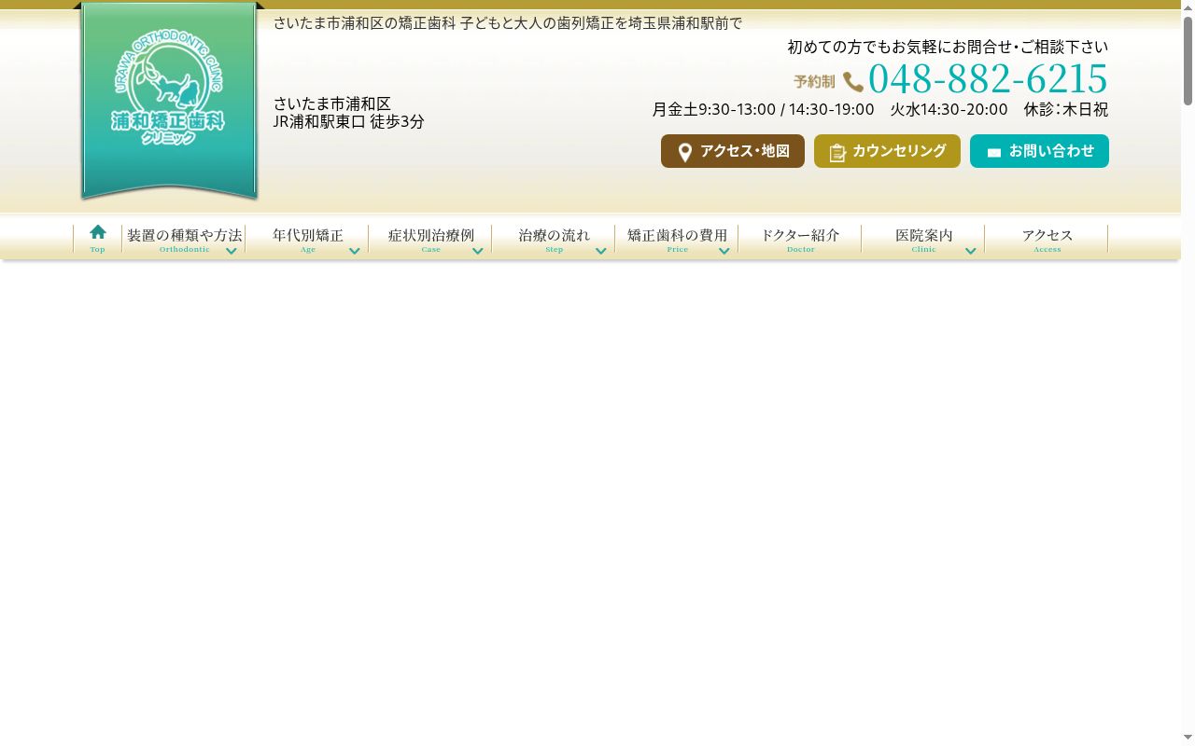
Task: Expand the 年代別矯正 dropdown arrow
Action: click(355, 251)
